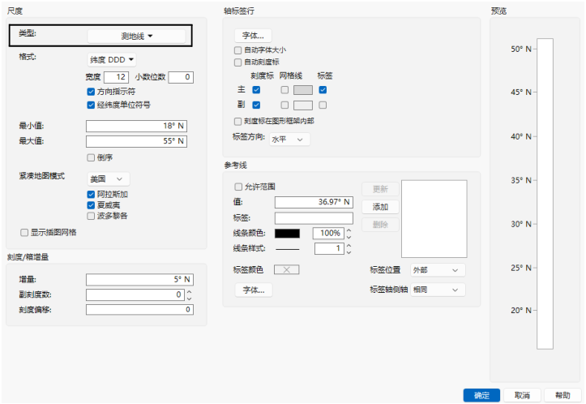Decrease line width with down arrow
This screenshot has height=404, width=586.
pyautogui.click(x=349, y=252)
